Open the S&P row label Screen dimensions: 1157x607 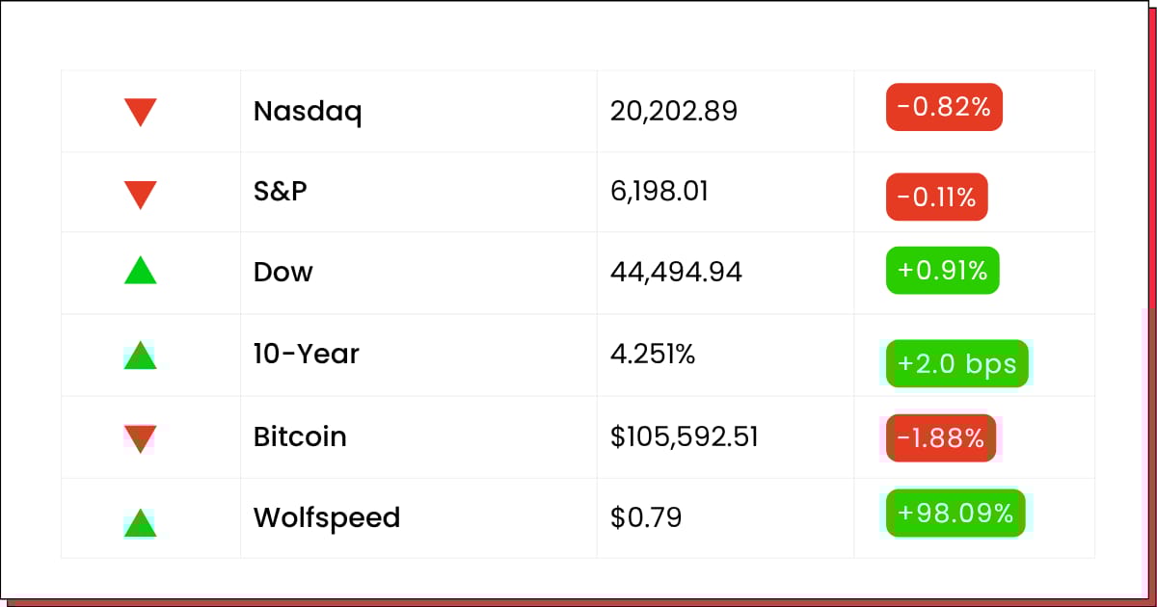point(281,192)
